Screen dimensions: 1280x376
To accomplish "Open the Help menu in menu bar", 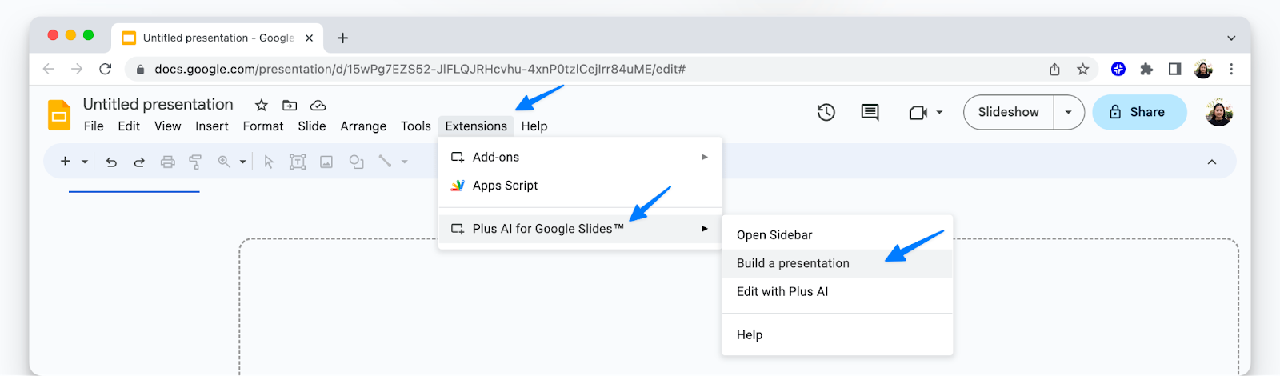I will (534, 126).
